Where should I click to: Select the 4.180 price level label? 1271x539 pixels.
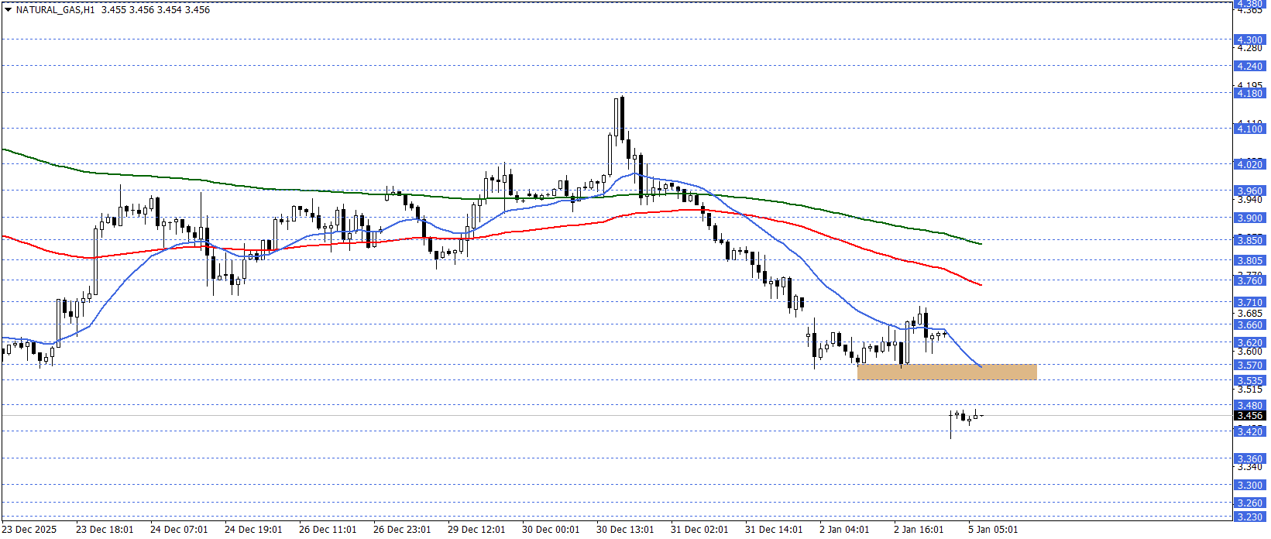1249,94
